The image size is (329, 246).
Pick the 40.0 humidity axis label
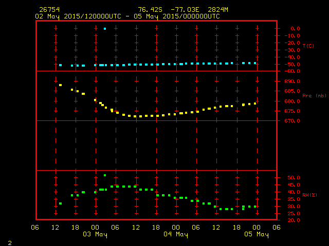294,192
